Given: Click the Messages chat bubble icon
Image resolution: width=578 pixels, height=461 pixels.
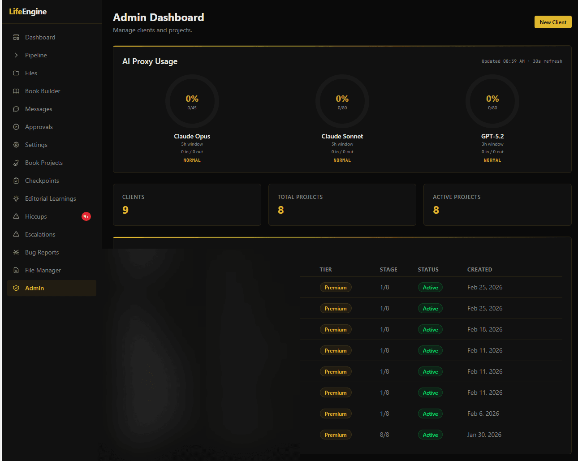Looking at the screenshot, I should (16, 109).
